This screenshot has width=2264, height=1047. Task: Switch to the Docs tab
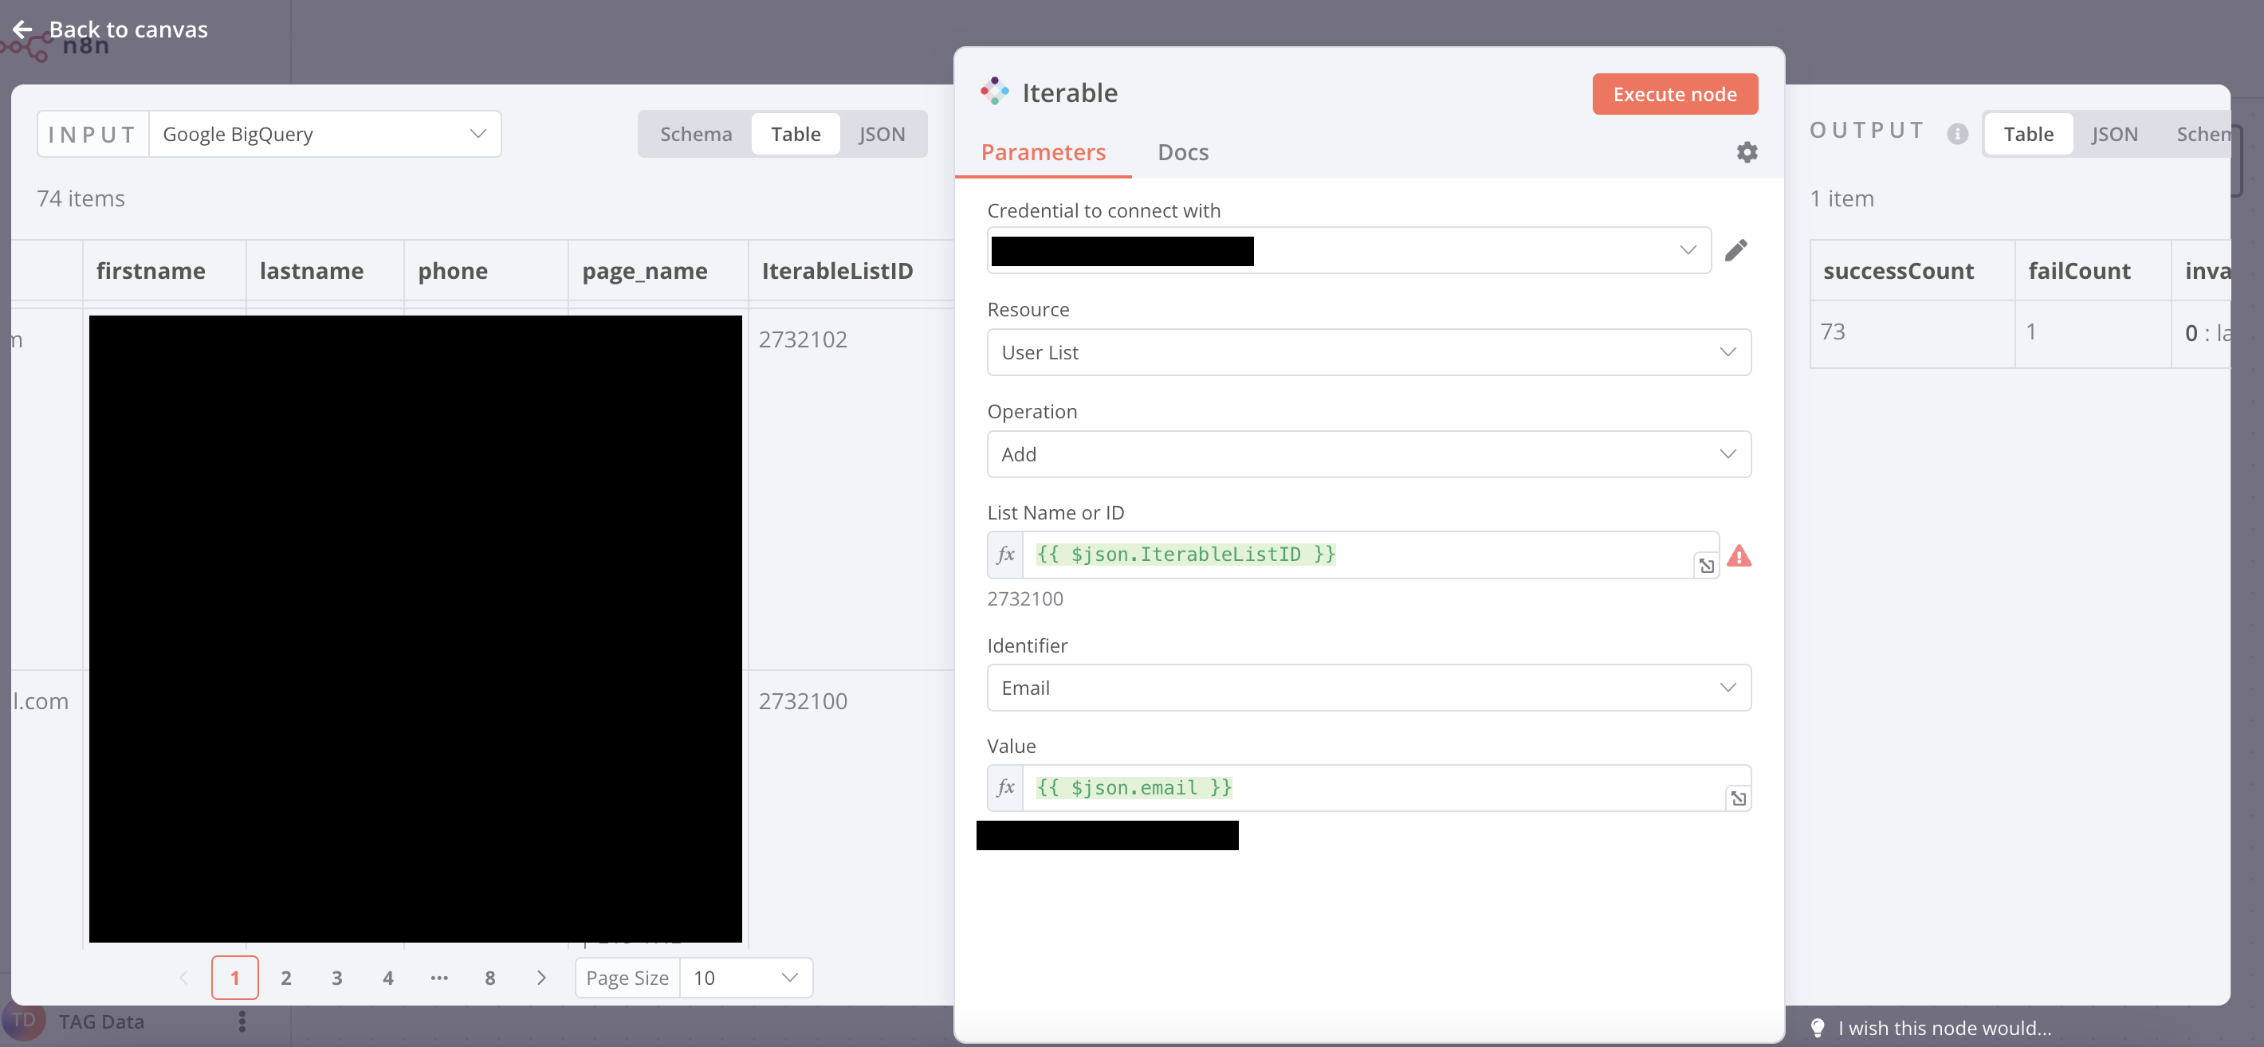pyautogui.click(x=1182, y=152)
